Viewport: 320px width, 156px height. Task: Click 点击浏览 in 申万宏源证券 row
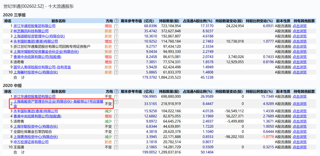point(300,142)
